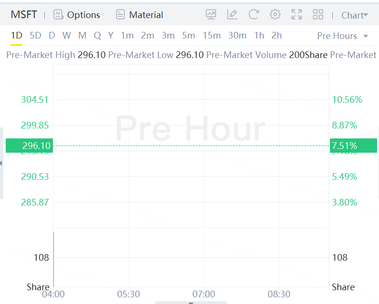Viewport: 379px width, 304px height.
Task: Switch to the 15m interval tab
Action: click(211, 36)
